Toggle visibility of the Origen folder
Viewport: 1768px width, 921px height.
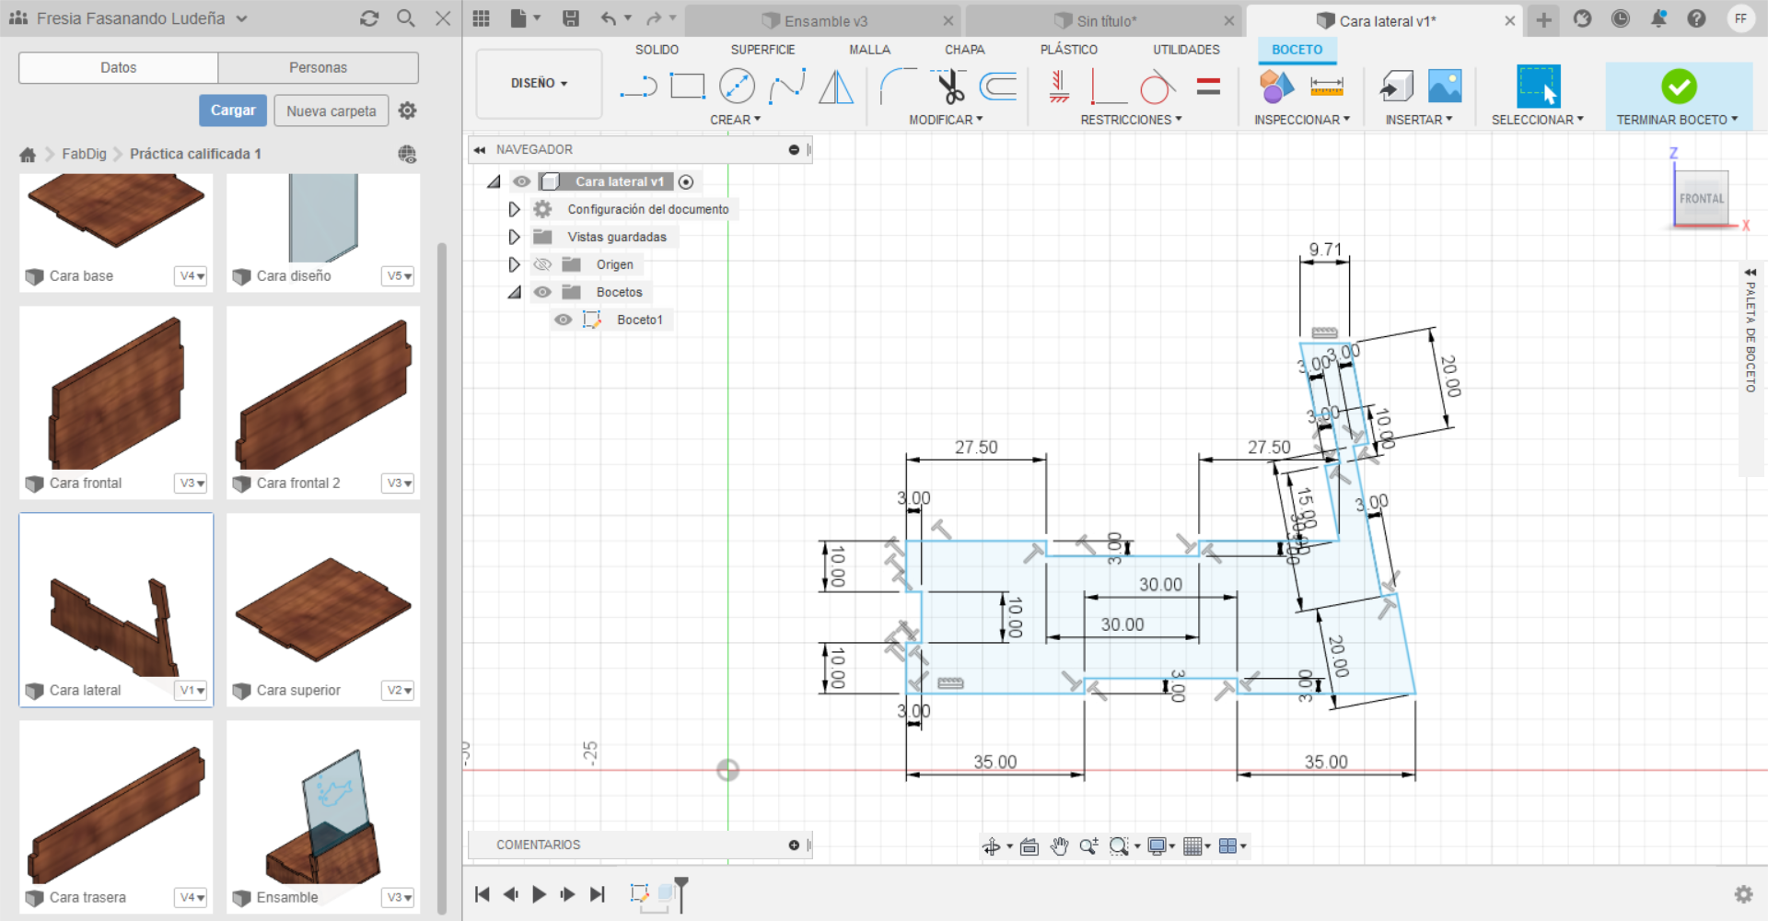[542, 264]
